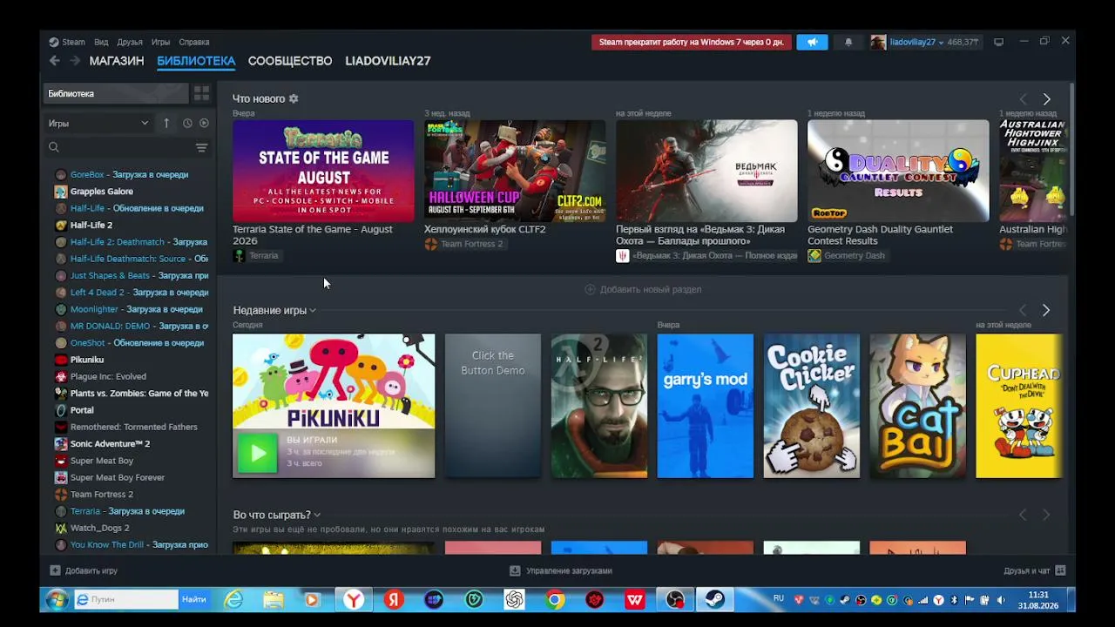The width and height of the screenshot is (1115, 627).
Task: Open the СООБЩЕСТВО tab
Action: tap(290, 61)
